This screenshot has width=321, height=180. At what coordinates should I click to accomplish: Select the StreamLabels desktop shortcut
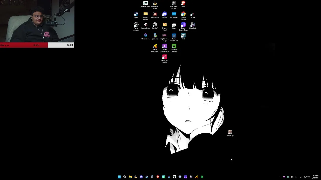pos(145,4)
